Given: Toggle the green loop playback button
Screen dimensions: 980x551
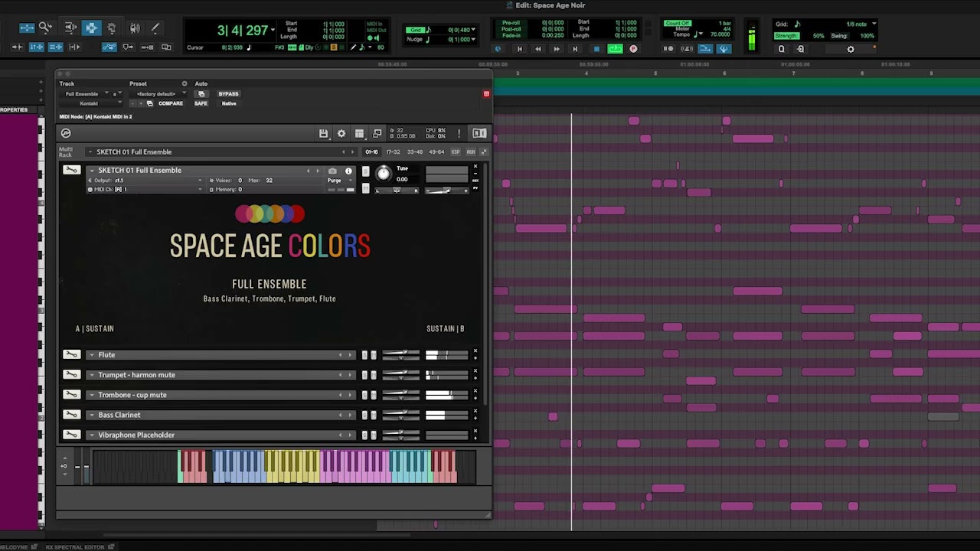Looking at the screenshot, I should (x=615, y=49).
